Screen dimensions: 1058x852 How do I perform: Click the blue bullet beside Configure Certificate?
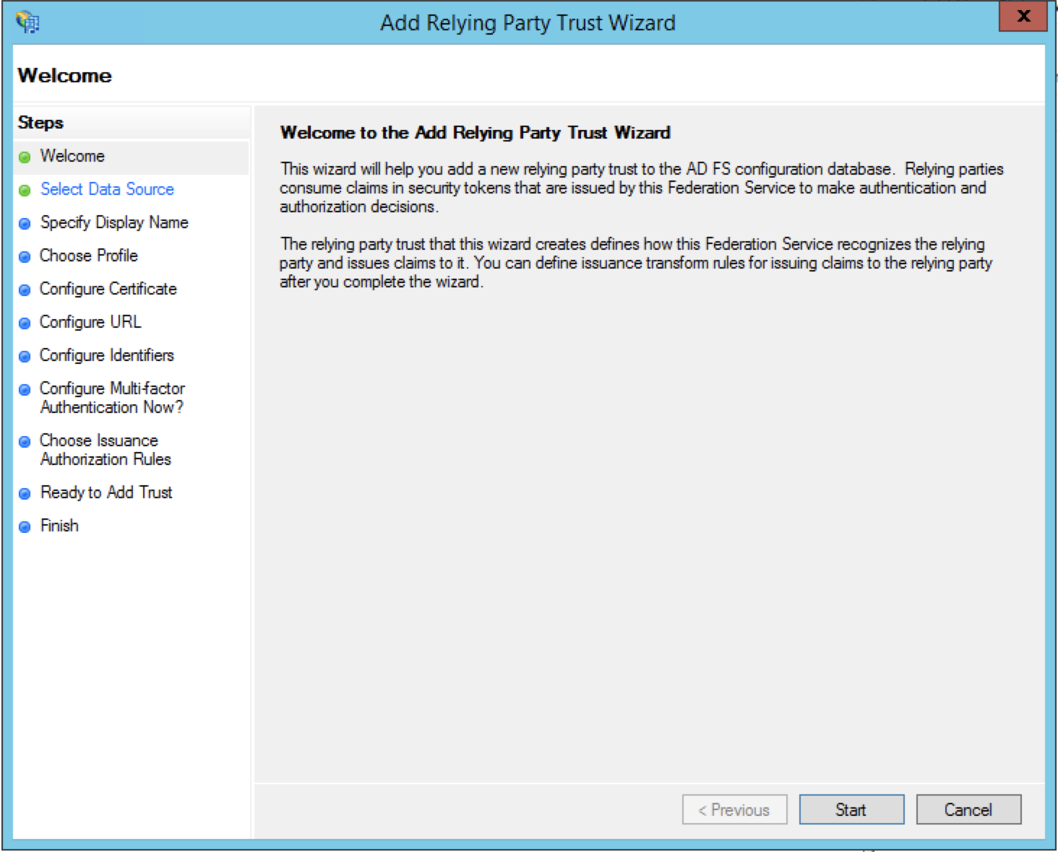(x=25, y=290)
